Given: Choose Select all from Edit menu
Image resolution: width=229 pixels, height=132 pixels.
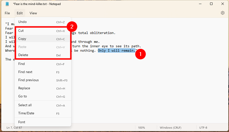Looking at the screenshot, I should [x=43, y=105].
